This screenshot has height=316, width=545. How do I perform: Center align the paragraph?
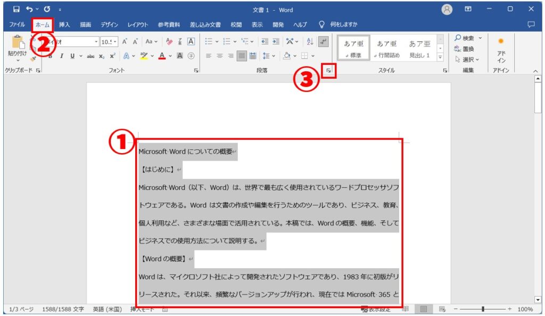tap(220, 55)
